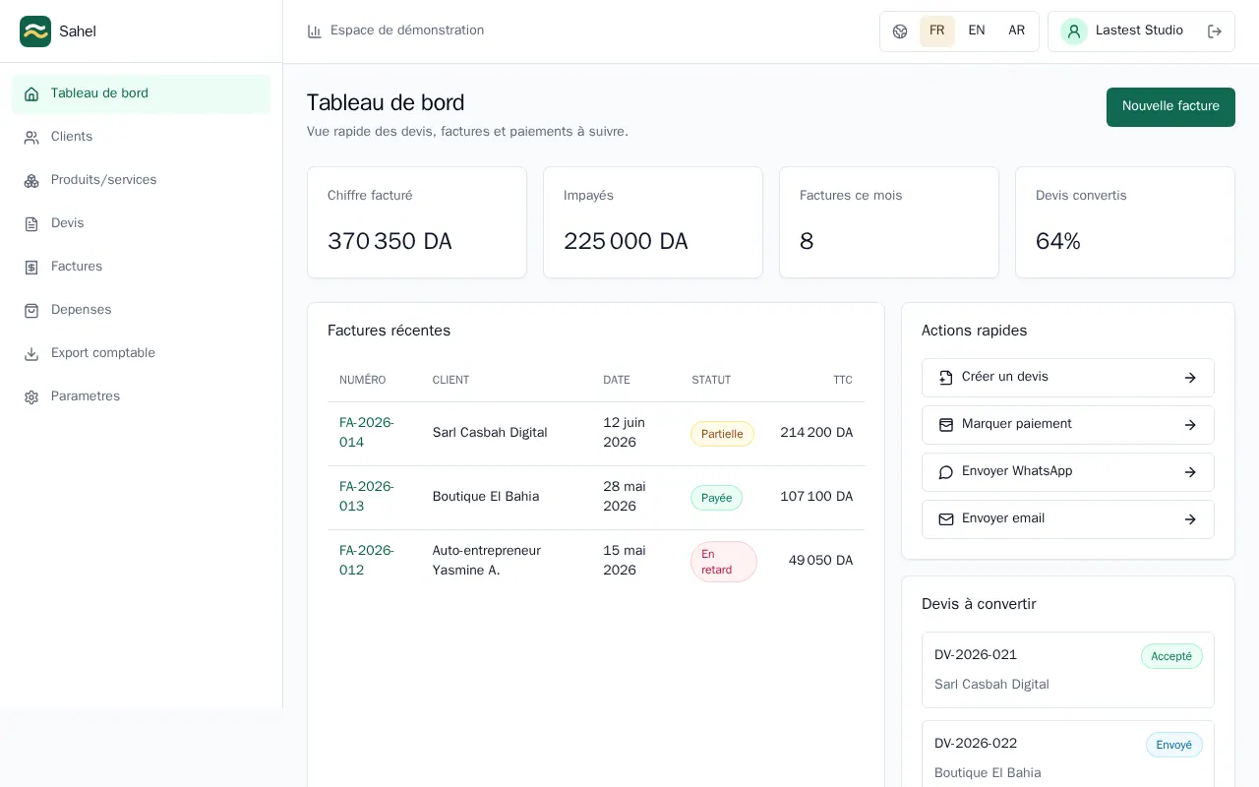Click the Tableau de bord home icon
This screenshot has height=787, width=1259.
point(31,94)
